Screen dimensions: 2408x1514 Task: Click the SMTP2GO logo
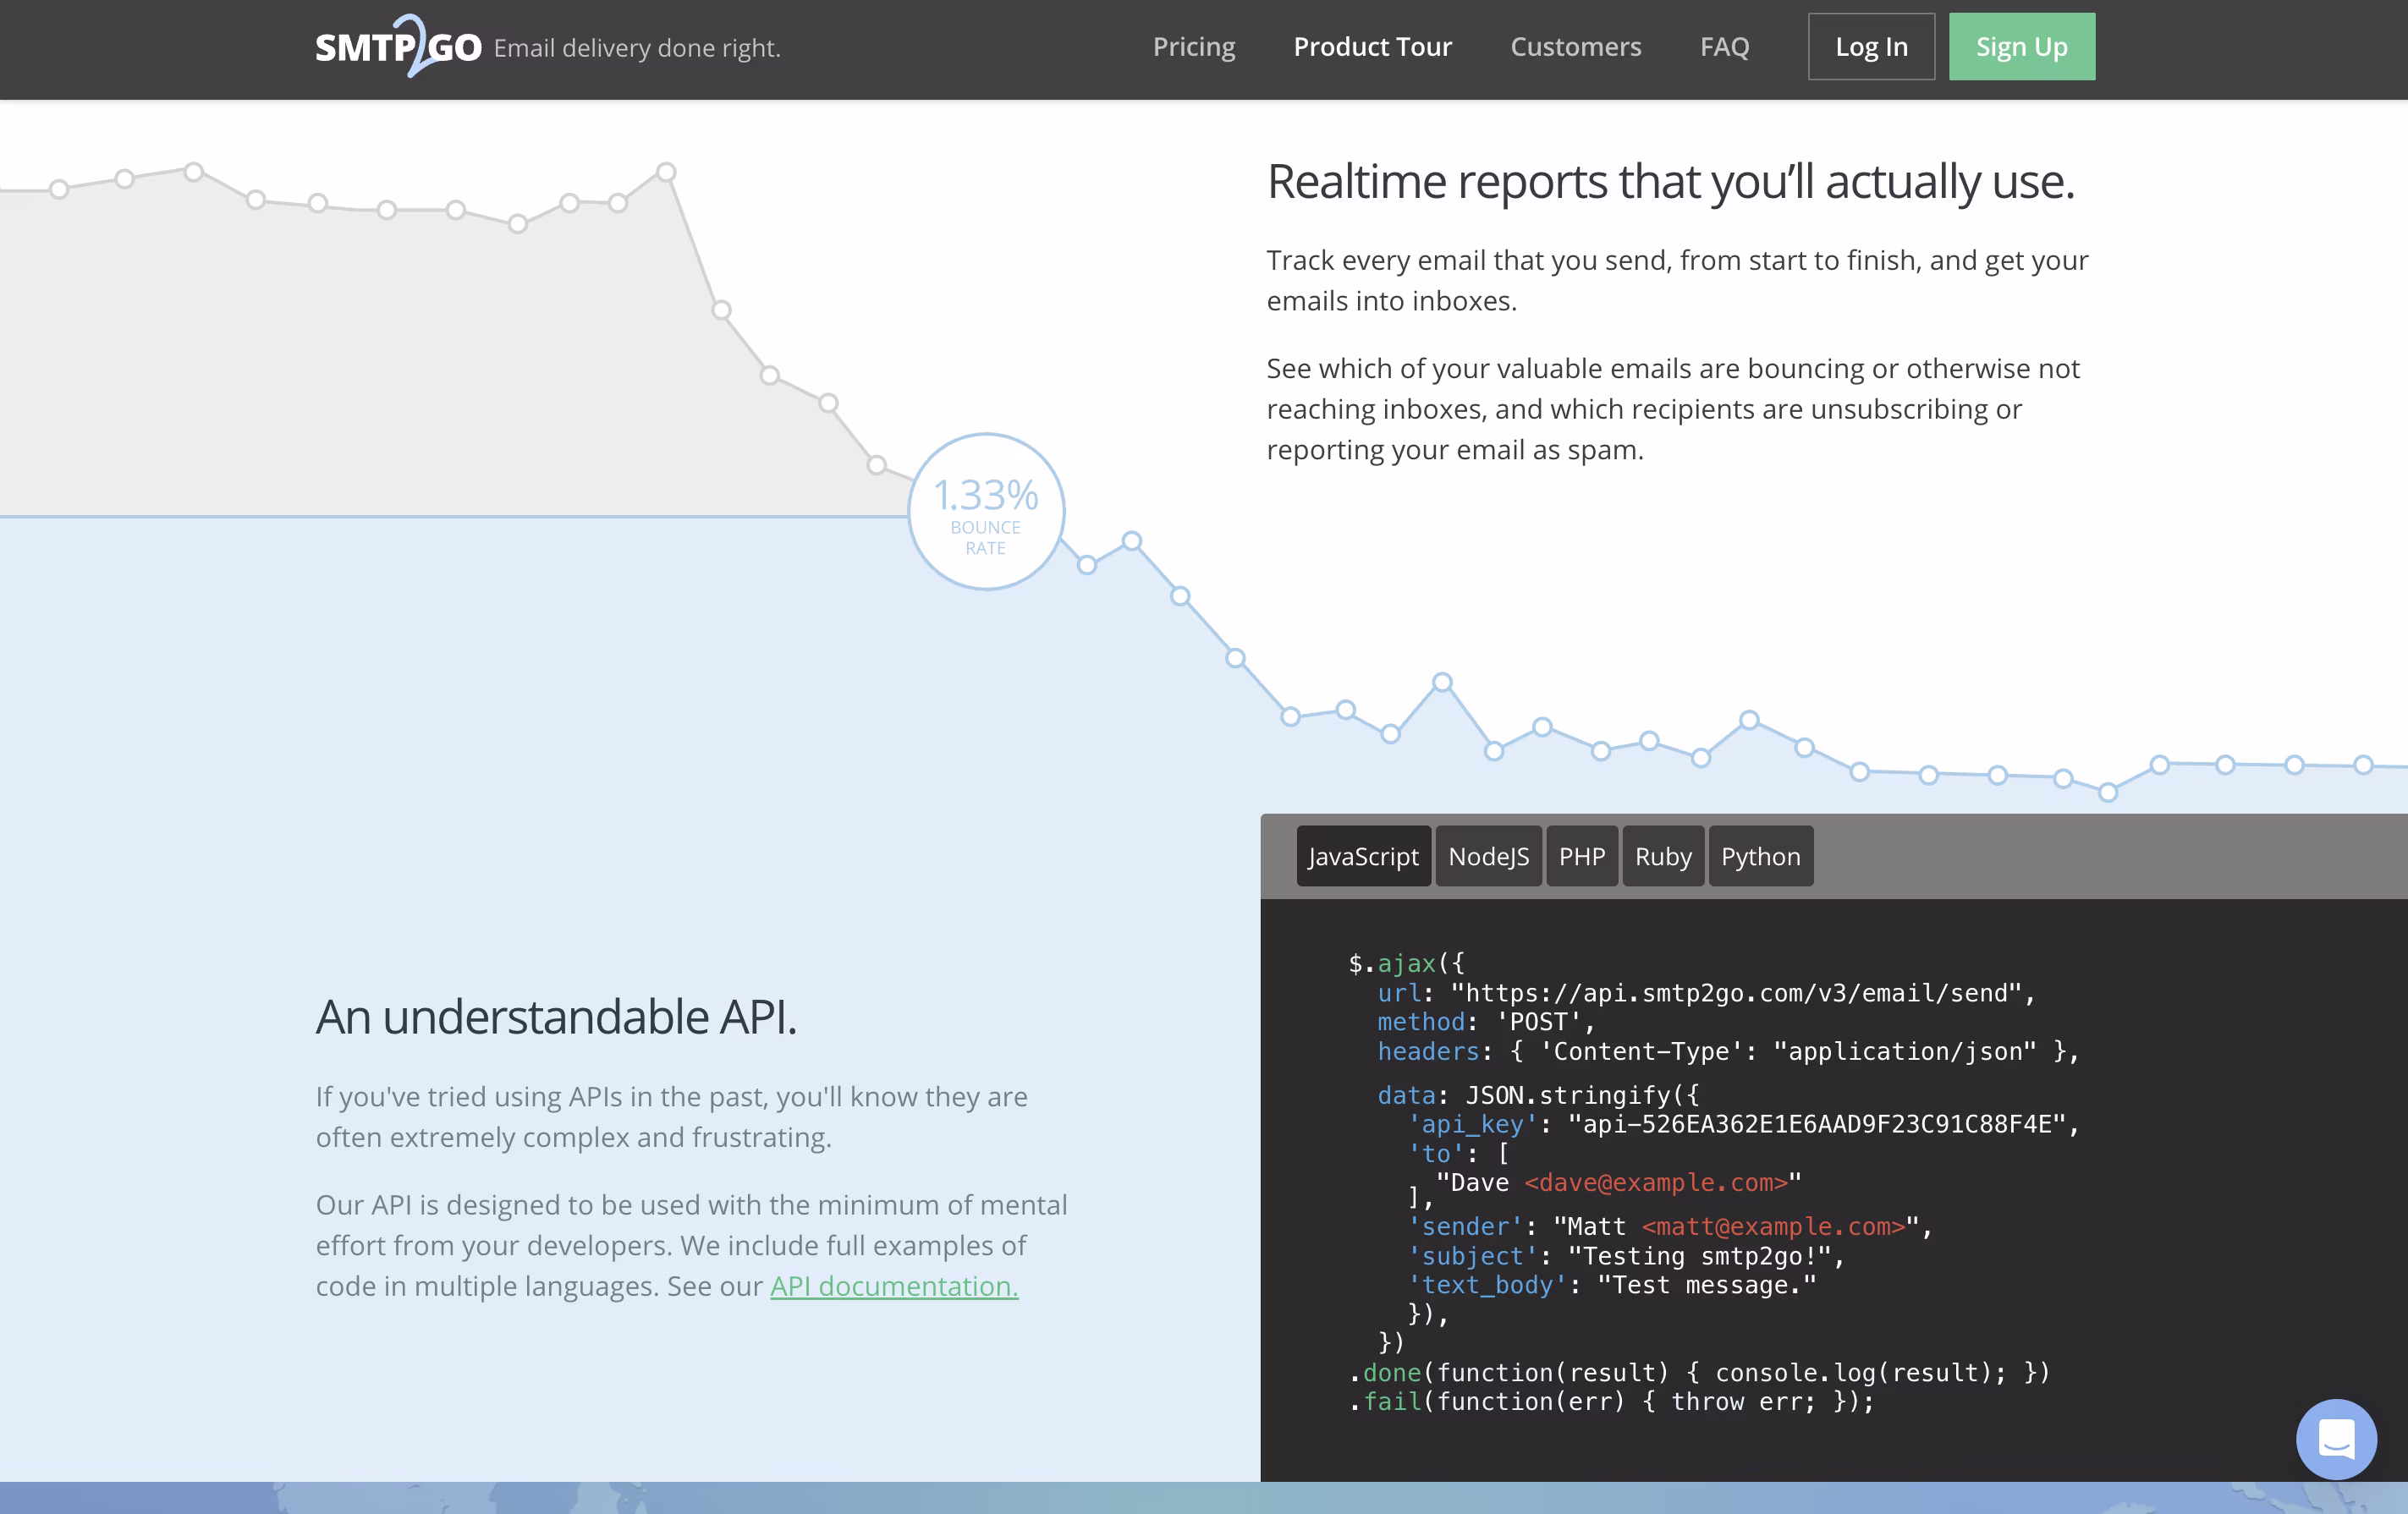pyautogui.click(x=398, y=46)
